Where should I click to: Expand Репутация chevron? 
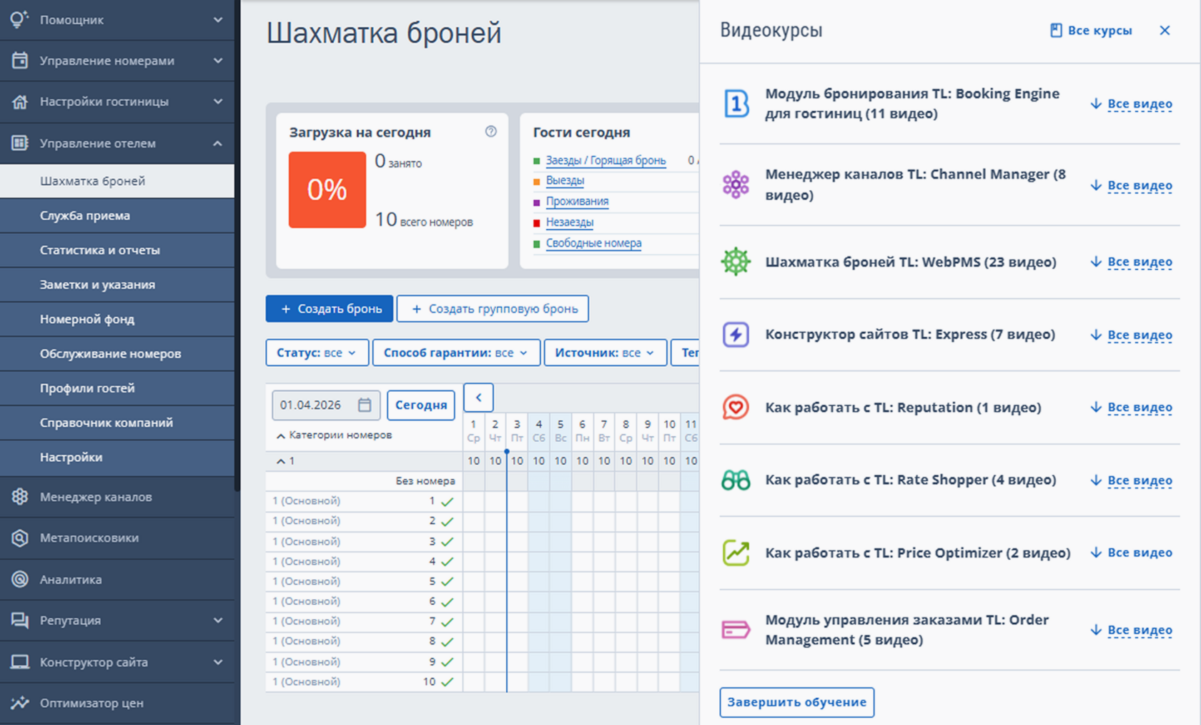[218, 621]
